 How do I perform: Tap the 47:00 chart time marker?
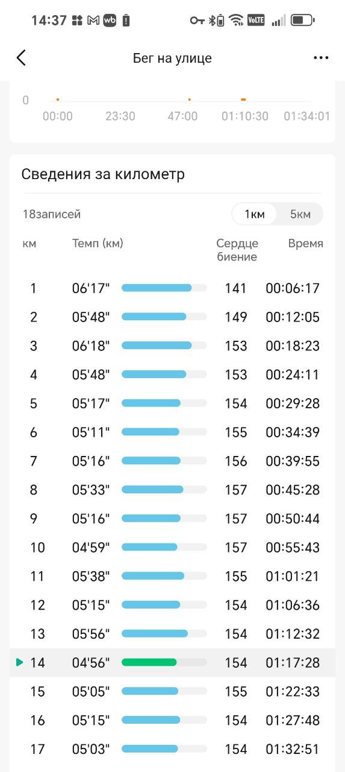182,116
